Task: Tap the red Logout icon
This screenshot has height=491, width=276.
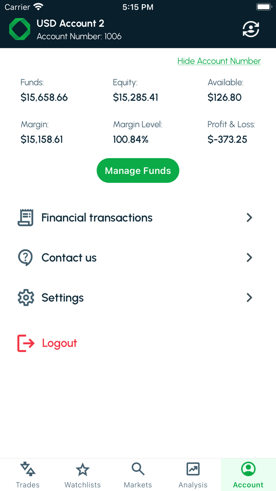Action: (26, 343)
